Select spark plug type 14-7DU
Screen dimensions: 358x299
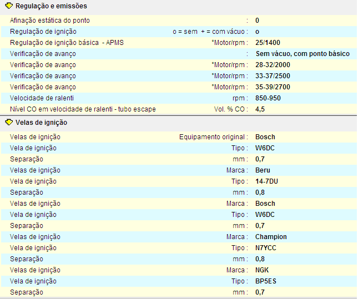pos(266,181)
